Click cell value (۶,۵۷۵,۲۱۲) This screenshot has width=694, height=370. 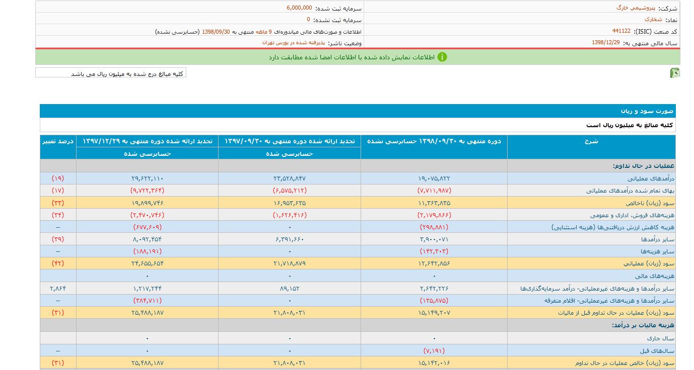click(290, 191)
